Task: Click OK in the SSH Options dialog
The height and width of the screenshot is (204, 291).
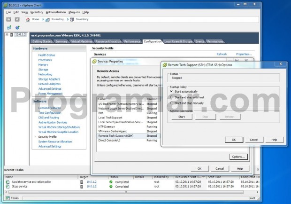Action: 234,140
